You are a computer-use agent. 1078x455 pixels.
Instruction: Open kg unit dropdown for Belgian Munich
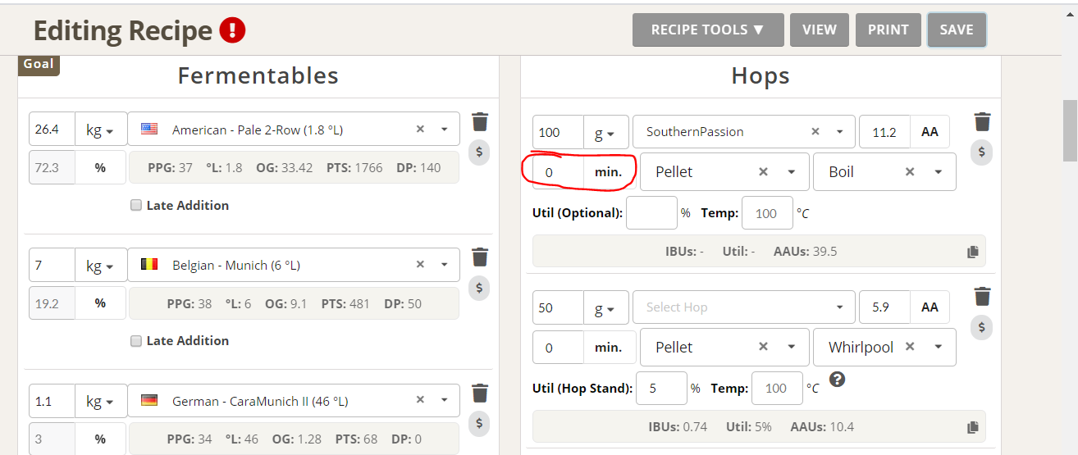pos(101,265)
